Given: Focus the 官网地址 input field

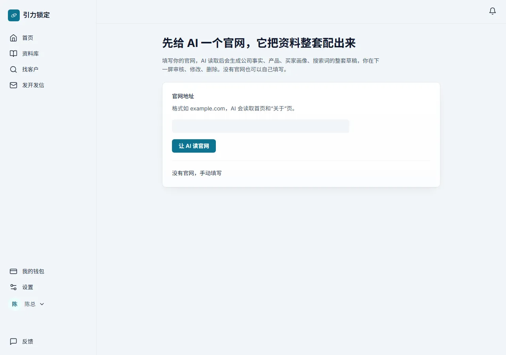Looking at the screenshot, I should tap(261, 126).
